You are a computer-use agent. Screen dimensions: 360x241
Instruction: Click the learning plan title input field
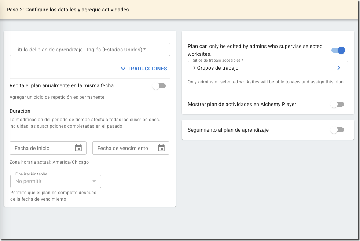(x=90, y=50)
